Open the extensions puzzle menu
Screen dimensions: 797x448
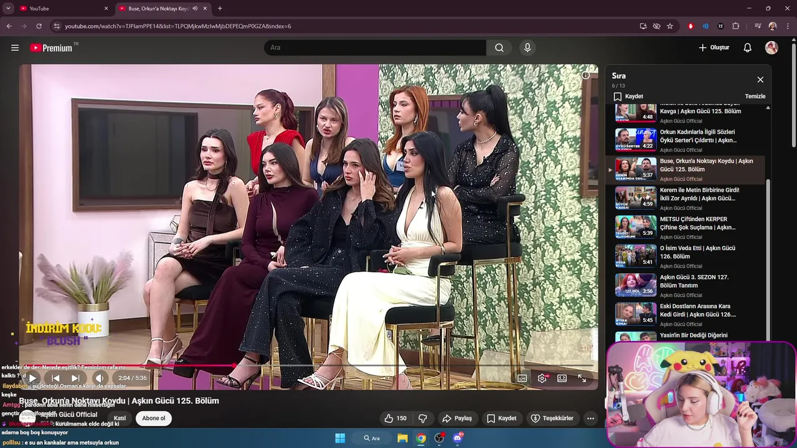(x=736, y=26)
